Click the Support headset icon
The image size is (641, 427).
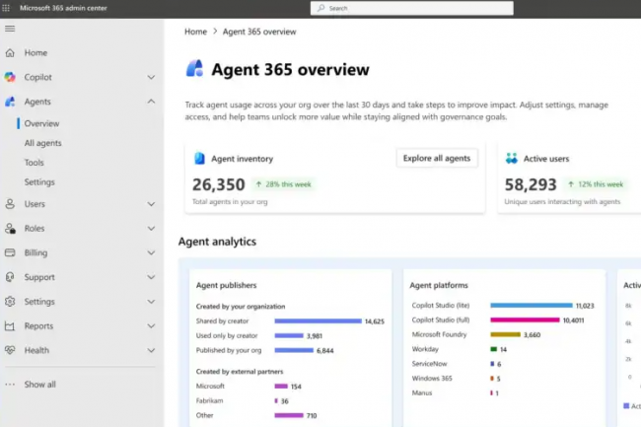[x=10, y=277]
